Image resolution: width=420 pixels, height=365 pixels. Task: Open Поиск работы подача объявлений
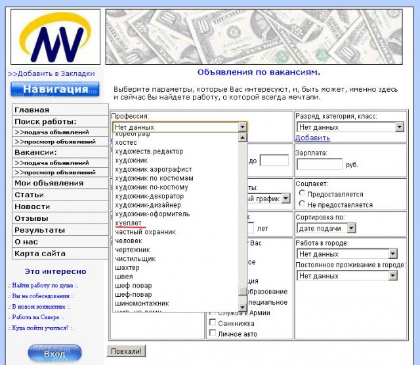point(60,132)
